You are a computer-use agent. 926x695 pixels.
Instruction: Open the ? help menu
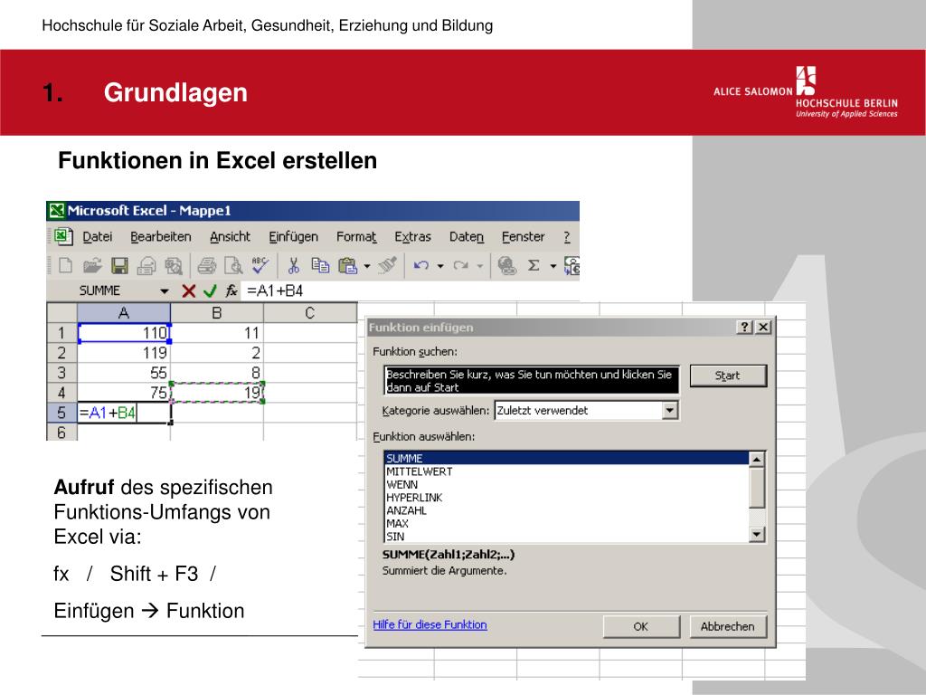566,237
